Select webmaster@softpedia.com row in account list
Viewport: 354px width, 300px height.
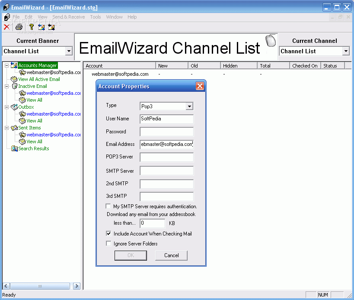pos(120,74)
